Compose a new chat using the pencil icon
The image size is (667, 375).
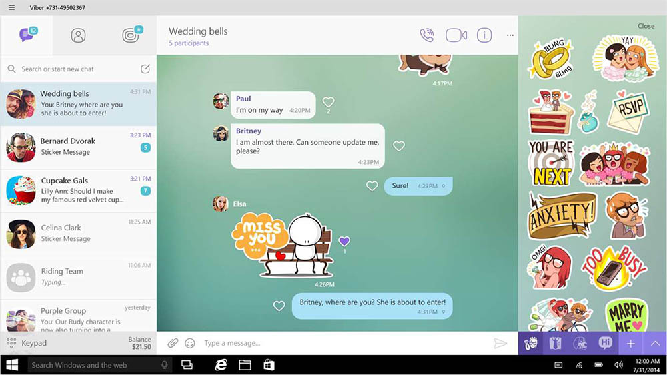coord(145,69)
